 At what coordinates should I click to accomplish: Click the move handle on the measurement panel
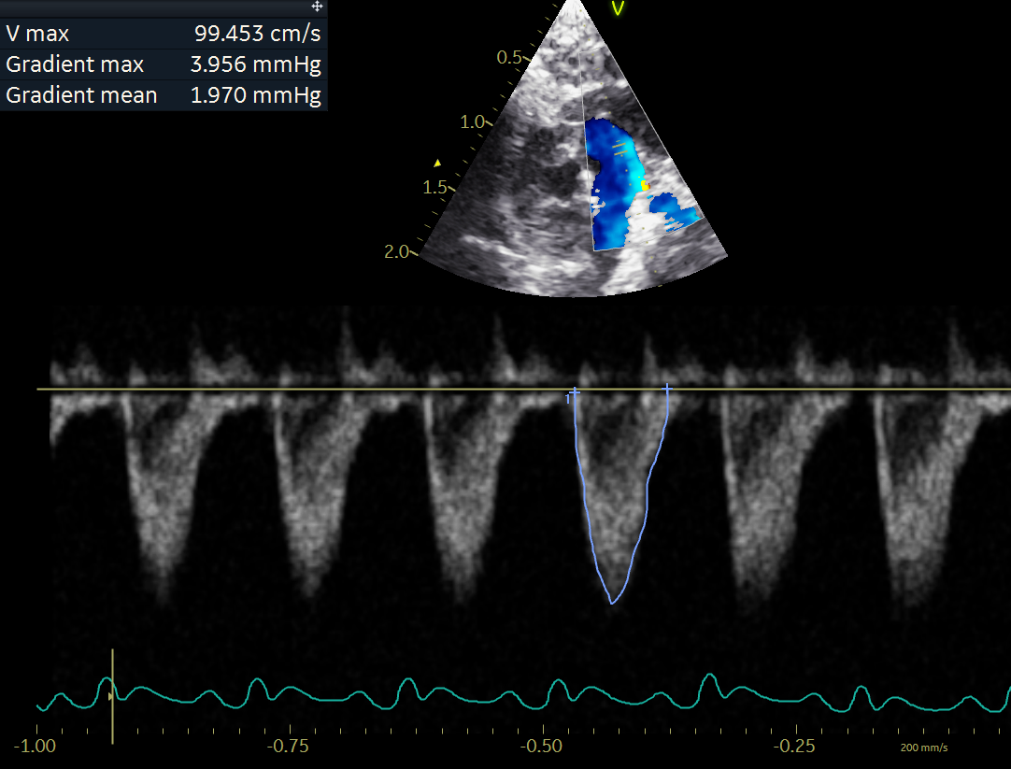[317, 7]
